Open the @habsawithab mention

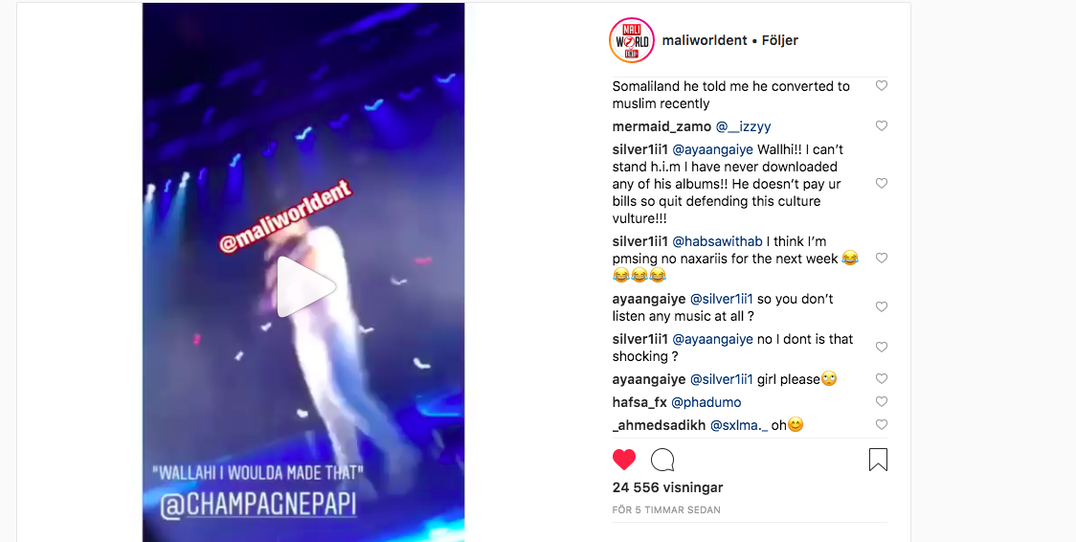(717, 241)
